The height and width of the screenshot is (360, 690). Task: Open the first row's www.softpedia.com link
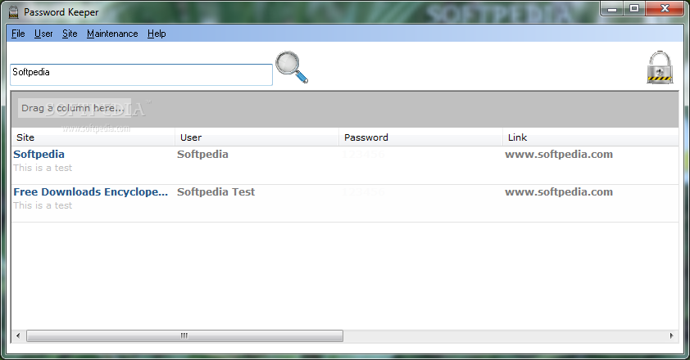(559, 155)
